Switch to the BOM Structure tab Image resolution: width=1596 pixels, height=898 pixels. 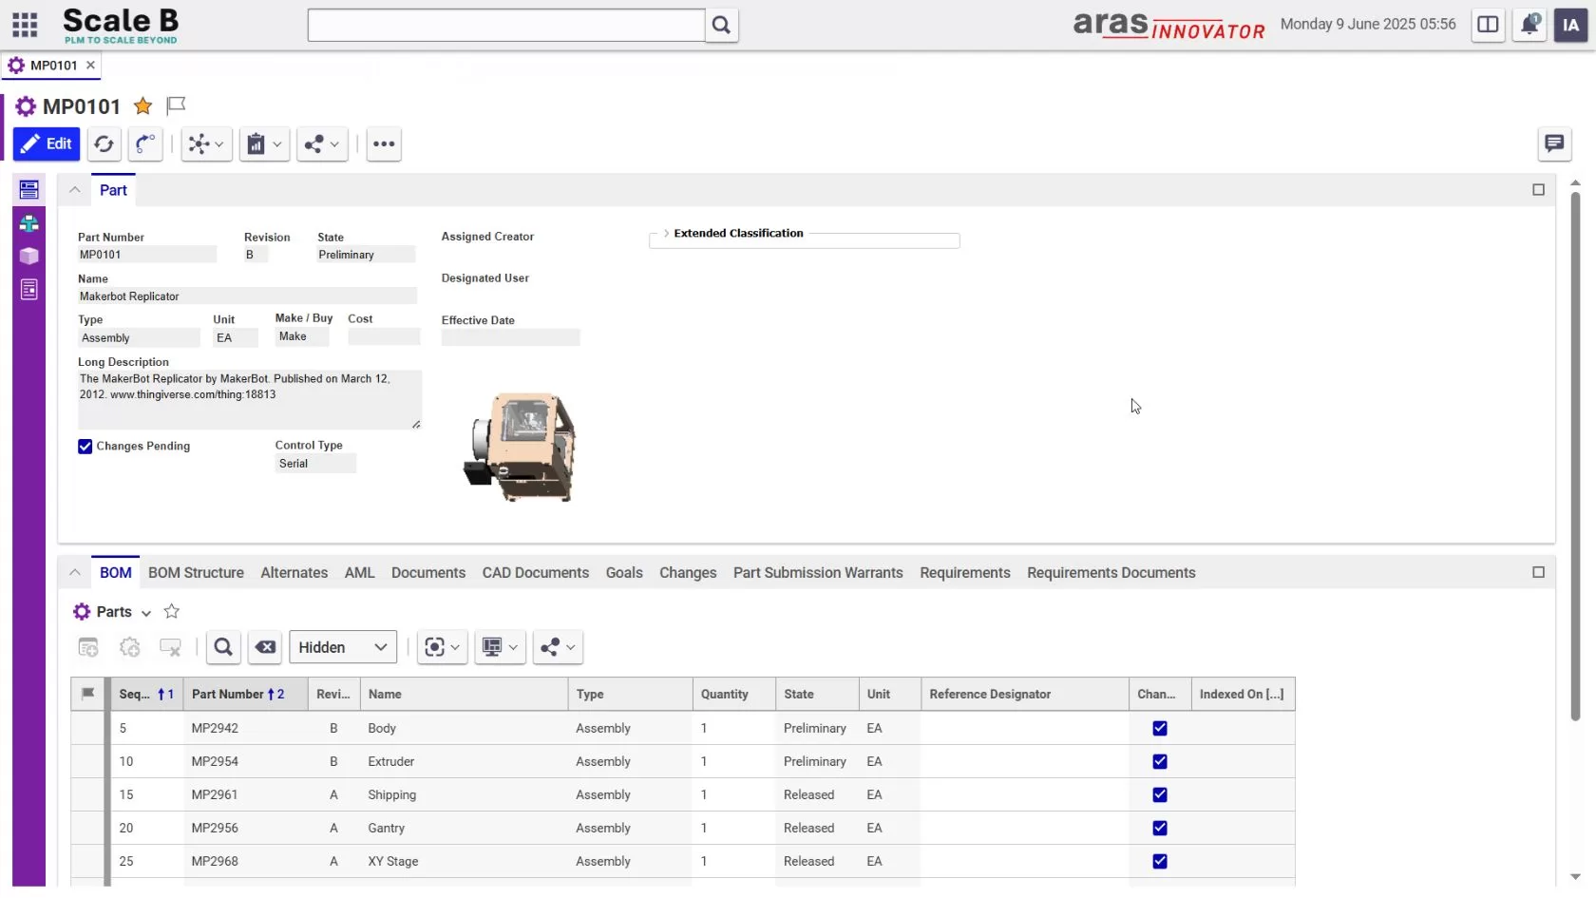[196, 573]
